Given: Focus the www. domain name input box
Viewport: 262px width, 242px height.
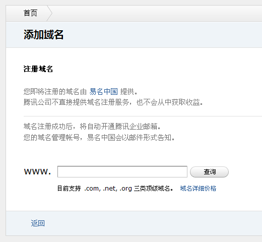Looking at the screenshot, I should click(x=122, y=171).
